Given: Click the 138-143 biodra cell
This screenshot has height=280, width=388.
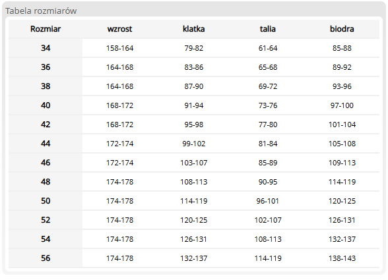Looking at the screenshot, I should [342, 258].
